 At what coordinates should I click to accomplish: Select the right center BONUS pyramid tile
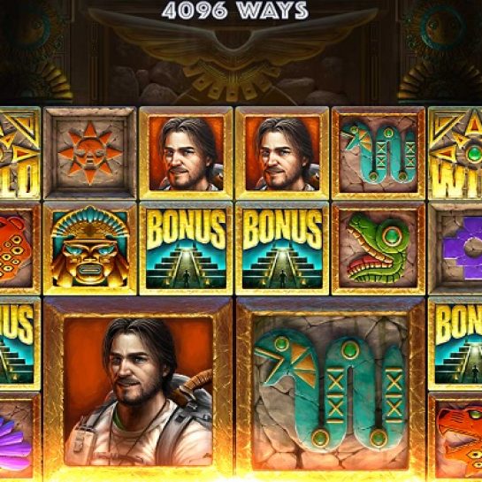(x=282, y=249)
